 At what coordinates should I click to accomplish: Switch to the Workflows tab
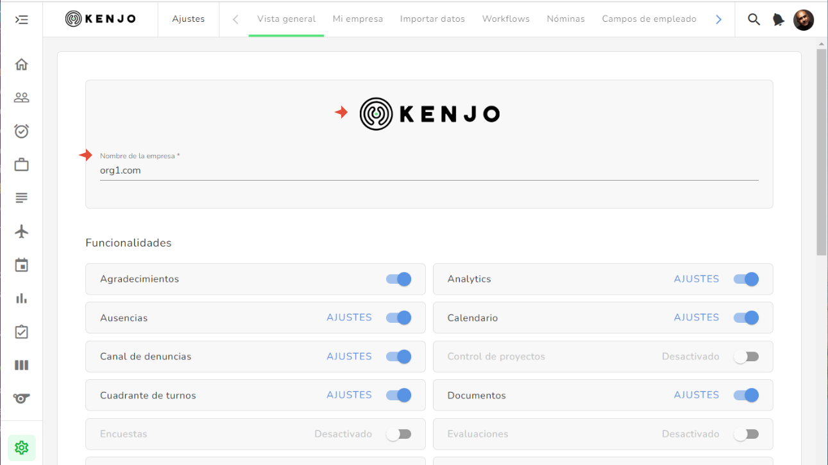pos(506,19)
